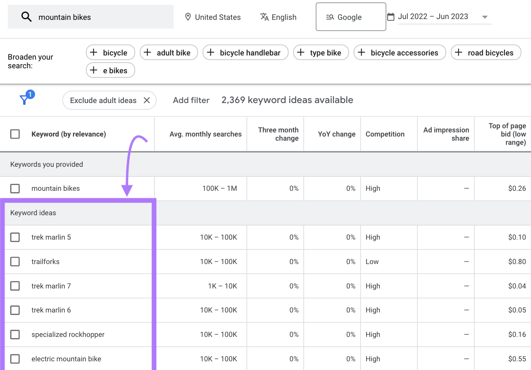Screen dimensions: 531x370
Task: Click the 'mountain bikes' provided keyword text
Action: point(56,188)
